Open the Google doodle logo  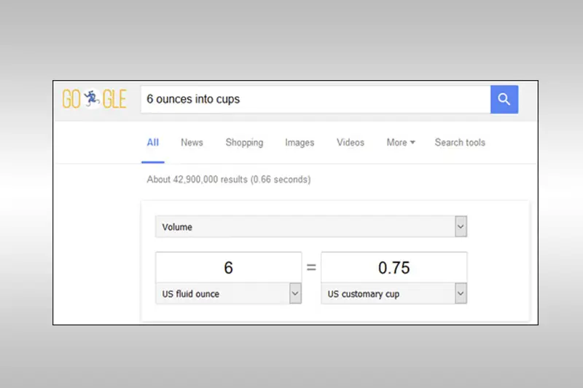(x=95, y=99)
